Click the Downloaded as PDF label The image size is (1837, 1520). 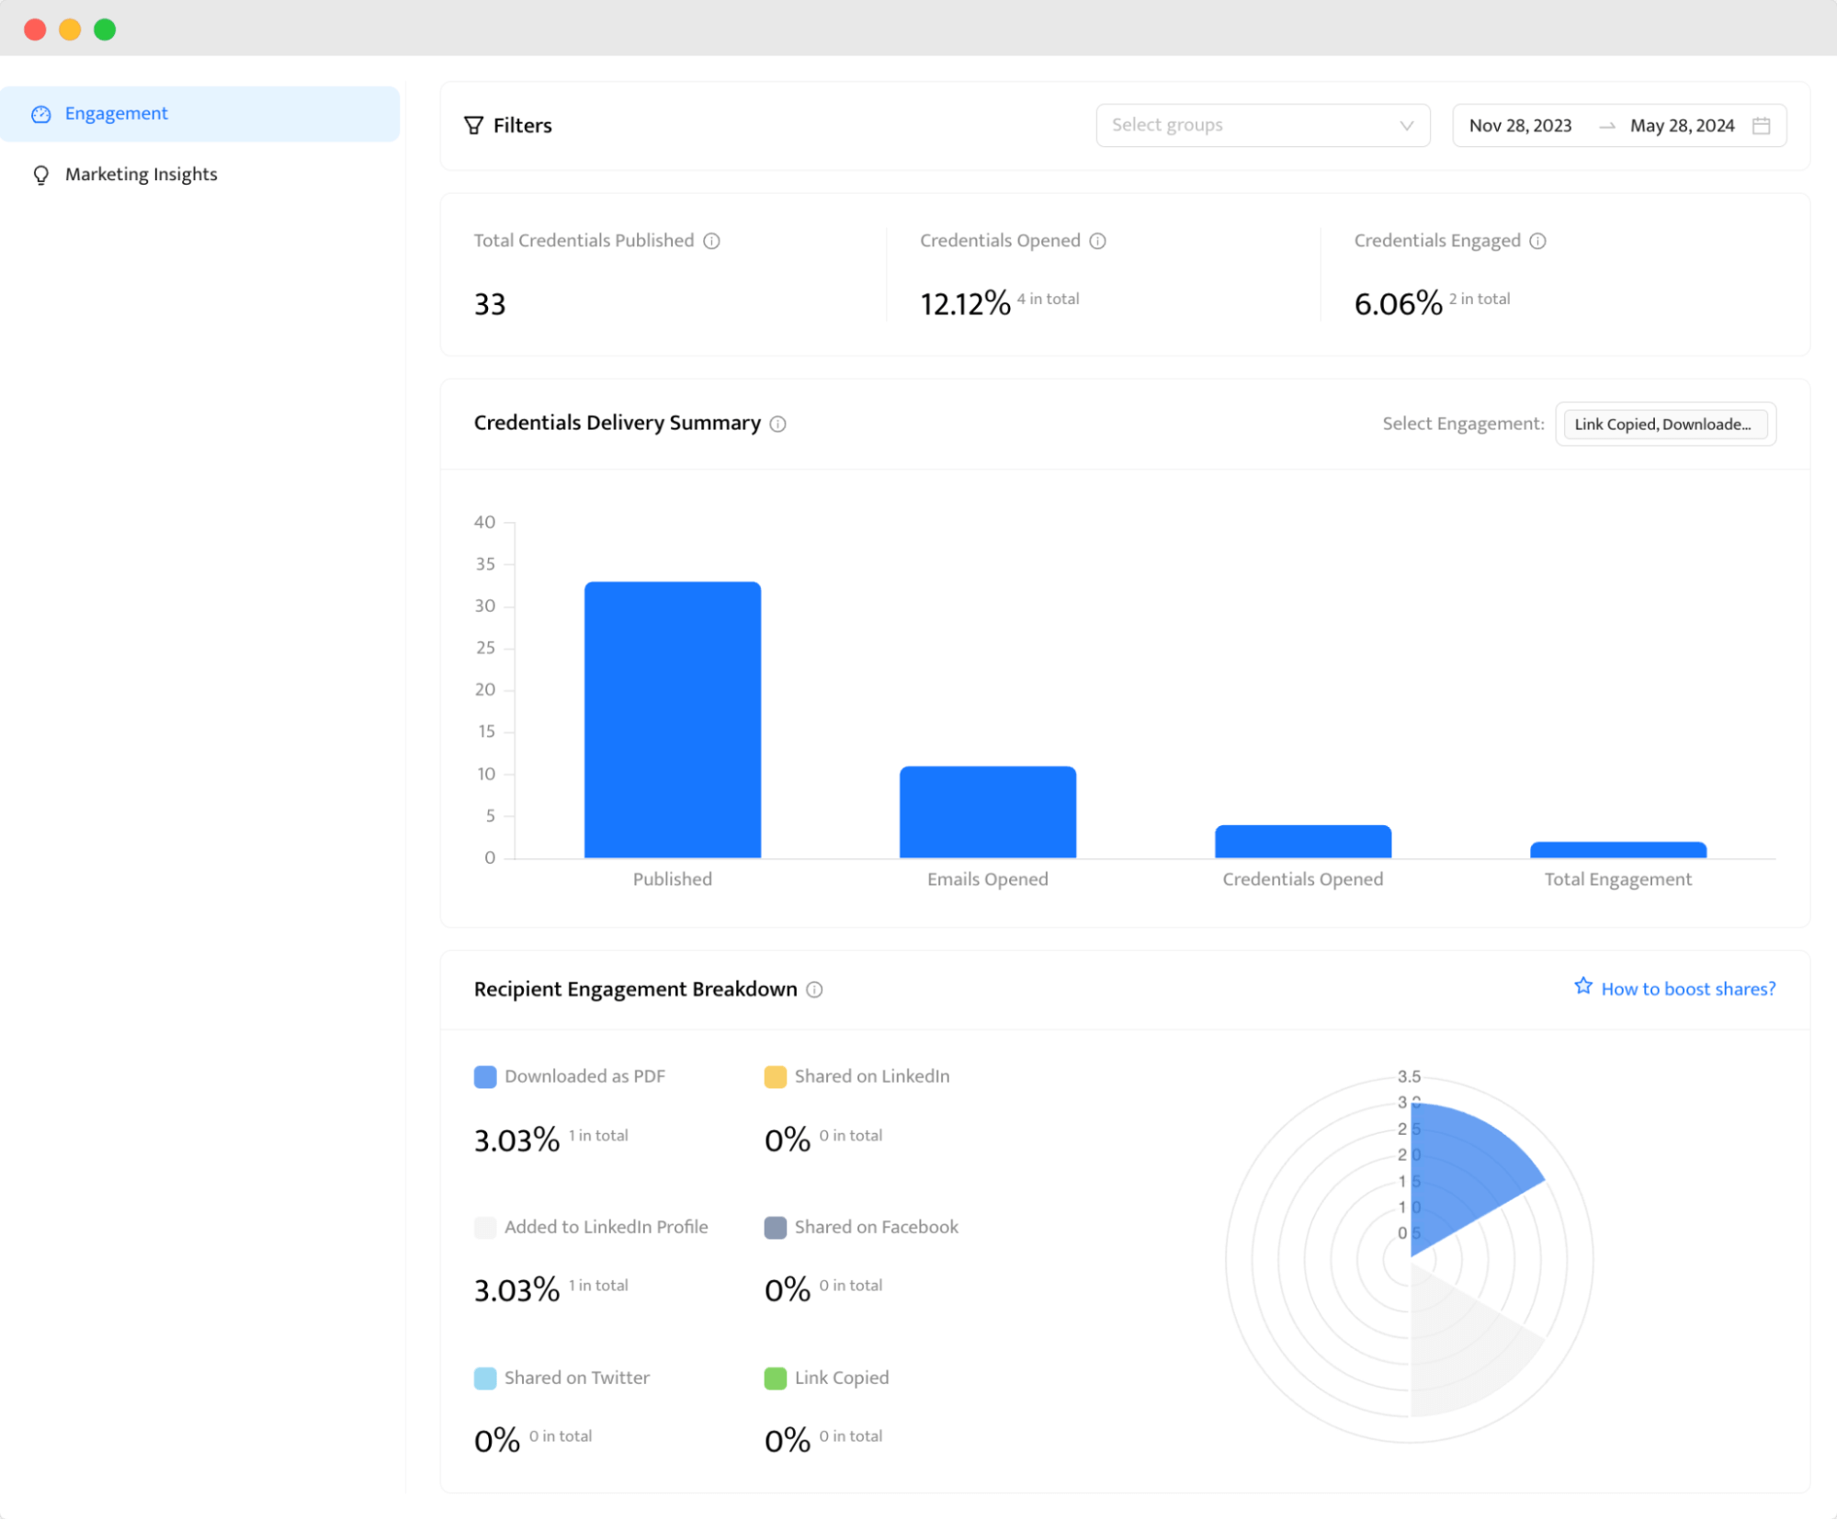(x=584, y=1076)
